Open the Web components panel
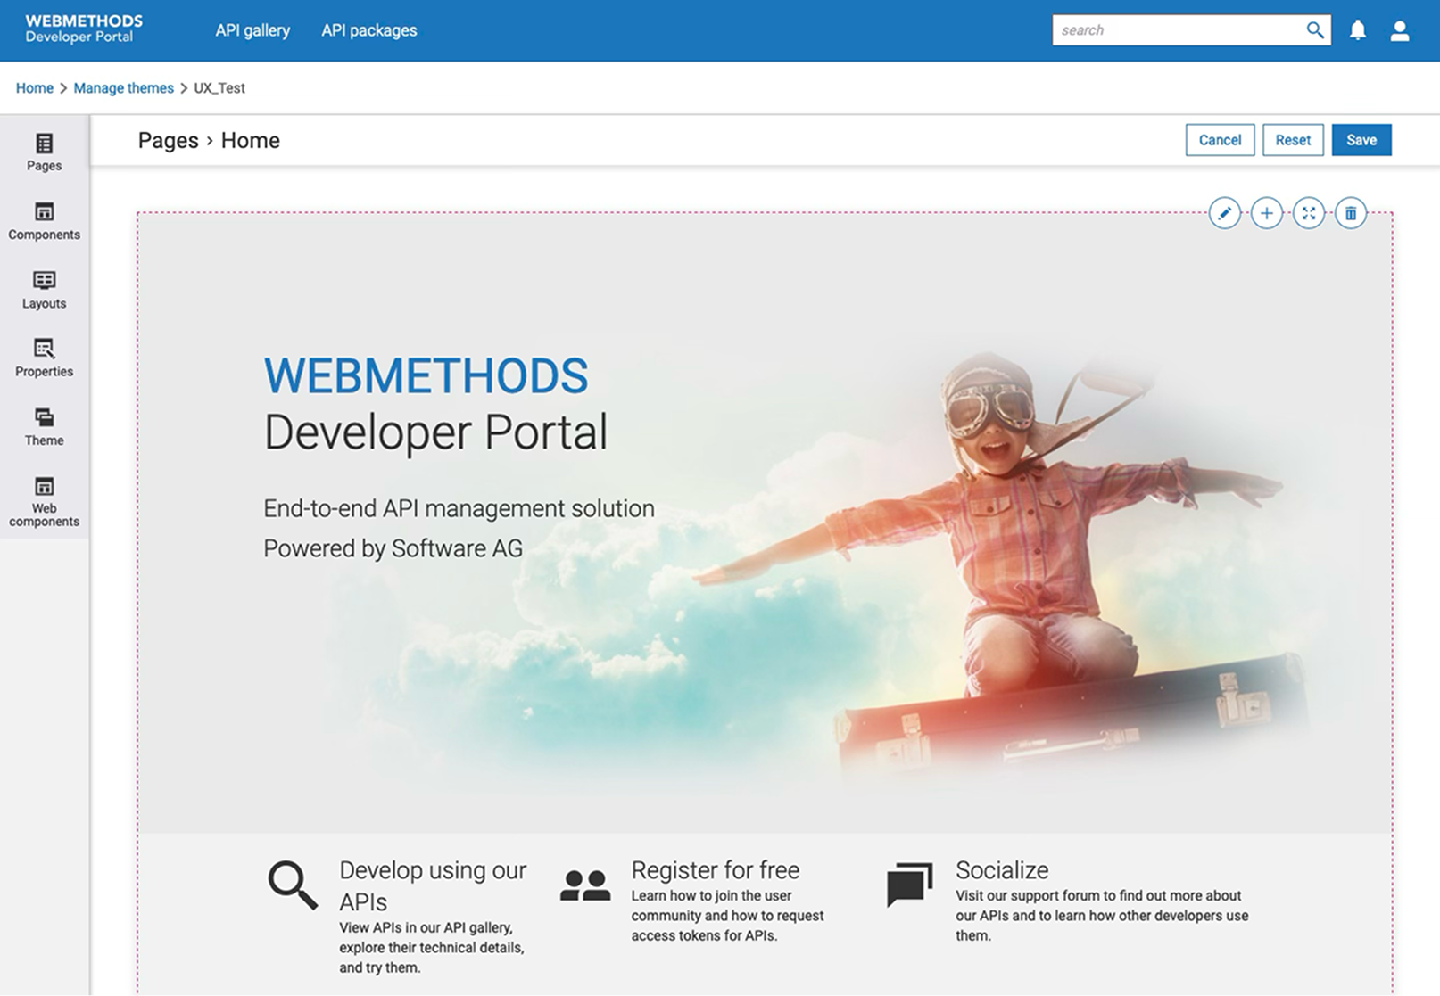Viewport: 1440px width, 996px height. point(44,502)
